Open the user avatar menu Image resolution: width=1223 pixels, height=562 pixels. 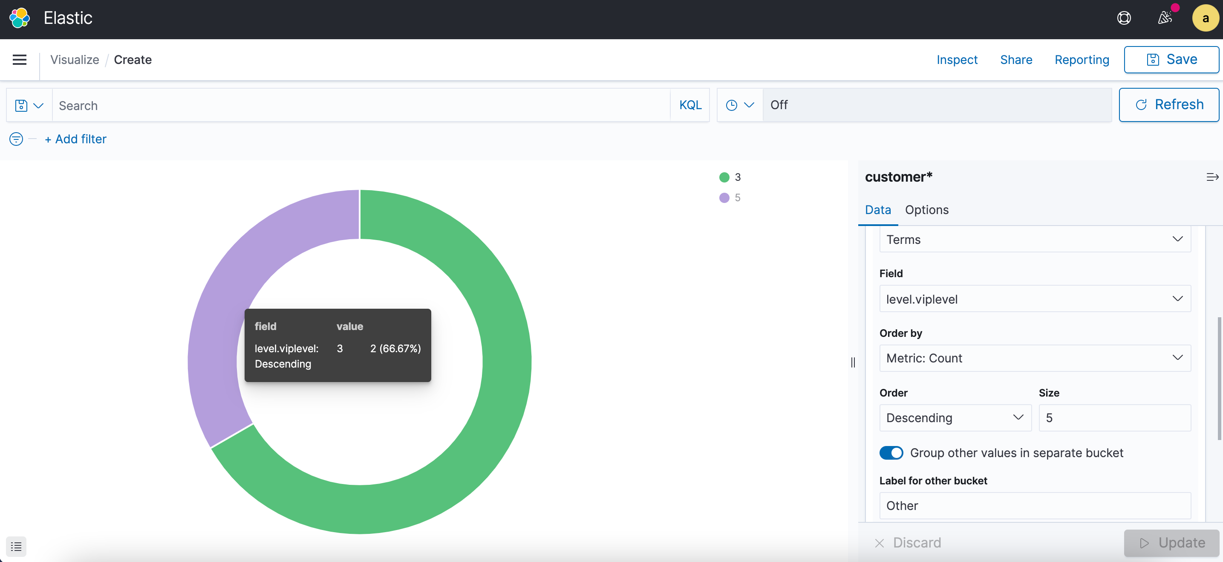point(1206,18)
